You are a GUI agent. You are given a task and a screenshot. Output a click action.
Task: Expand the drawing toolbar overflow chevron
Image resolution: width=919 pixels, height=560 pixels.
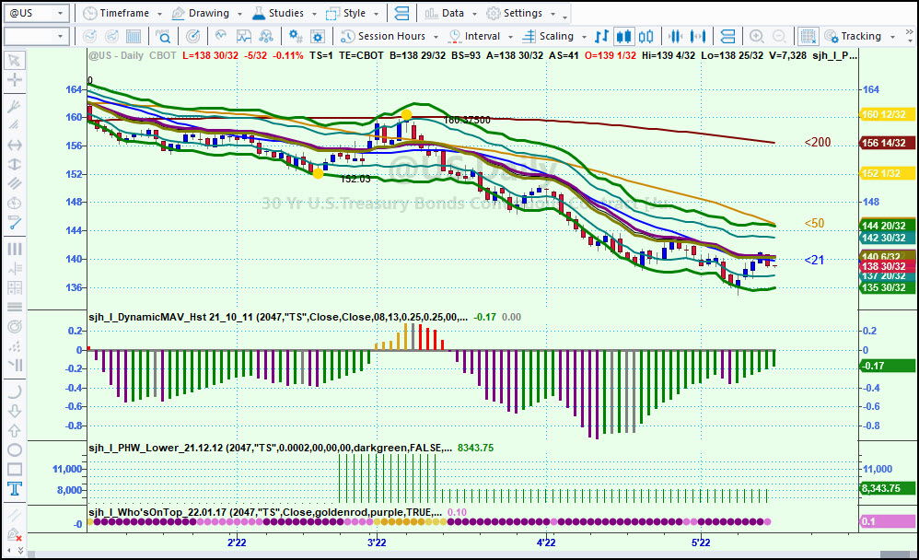pyautogui.click(x=20, y=550)
